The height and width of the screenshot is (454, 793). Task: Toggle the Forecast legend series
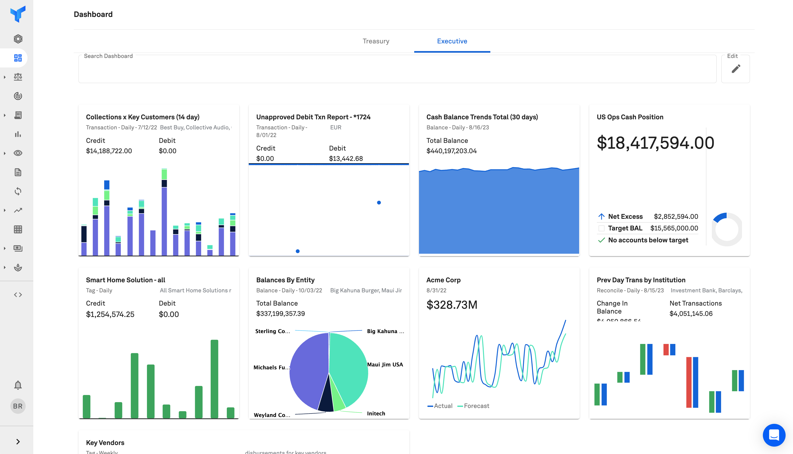(x=473, y=406)
